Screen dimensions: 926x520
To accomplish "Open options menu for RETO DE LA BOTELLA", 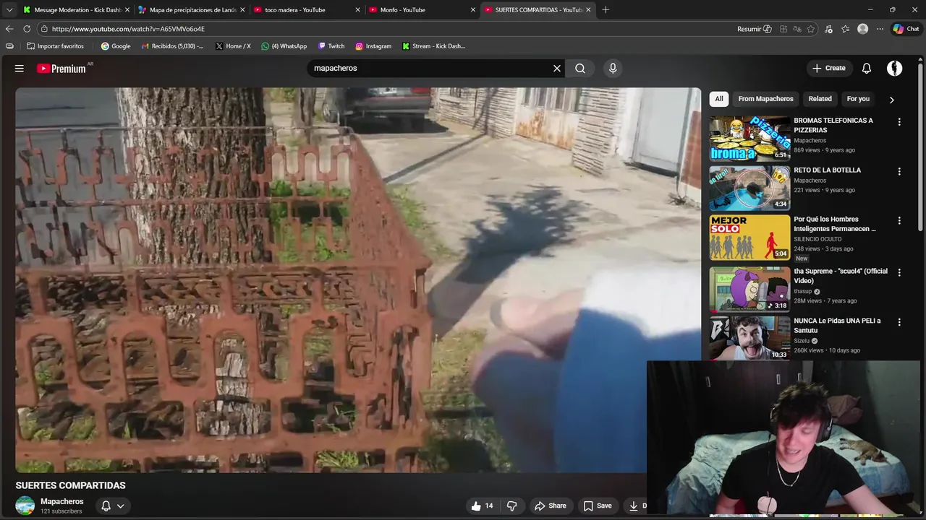I will point(899,171).
